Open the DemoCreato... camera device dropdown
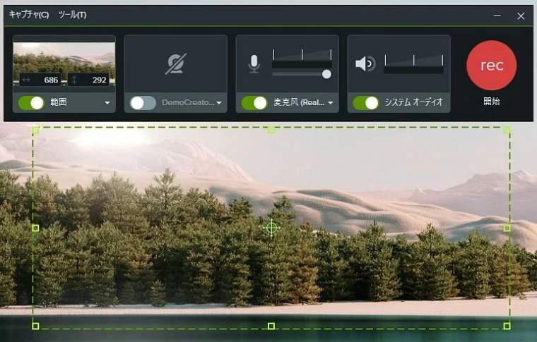The width and height of the screenshot is (537, 342). tap(219, 103)
